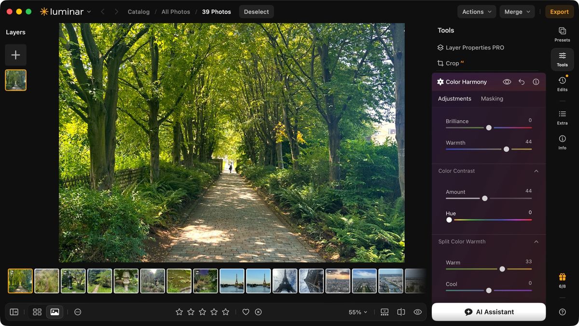The image size is (579, 326).
Task: Go forward with the right arrow
Action: pyautogui.click(x=116, y=12)
